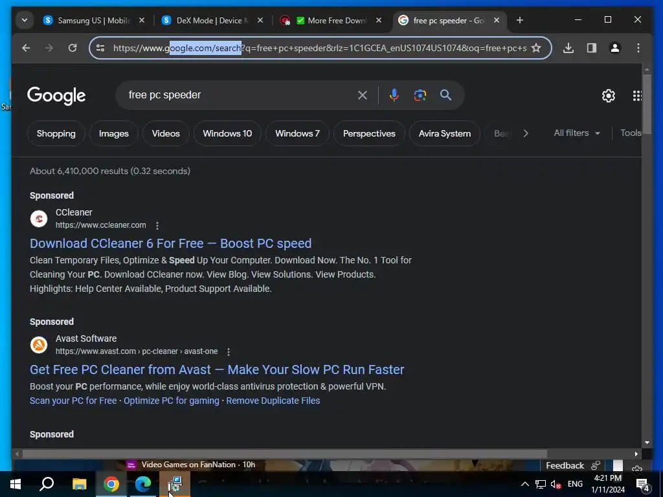The width and height of the screenshot is (663, 497).
Task: Open the Chrome profile icon
Action: [615, 48]
